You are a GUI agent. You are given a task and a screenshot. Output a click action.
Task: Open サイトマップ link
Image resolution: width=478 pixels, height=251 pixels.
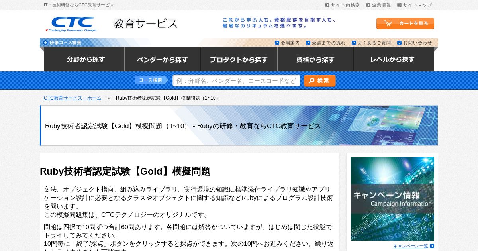point(417,5)
